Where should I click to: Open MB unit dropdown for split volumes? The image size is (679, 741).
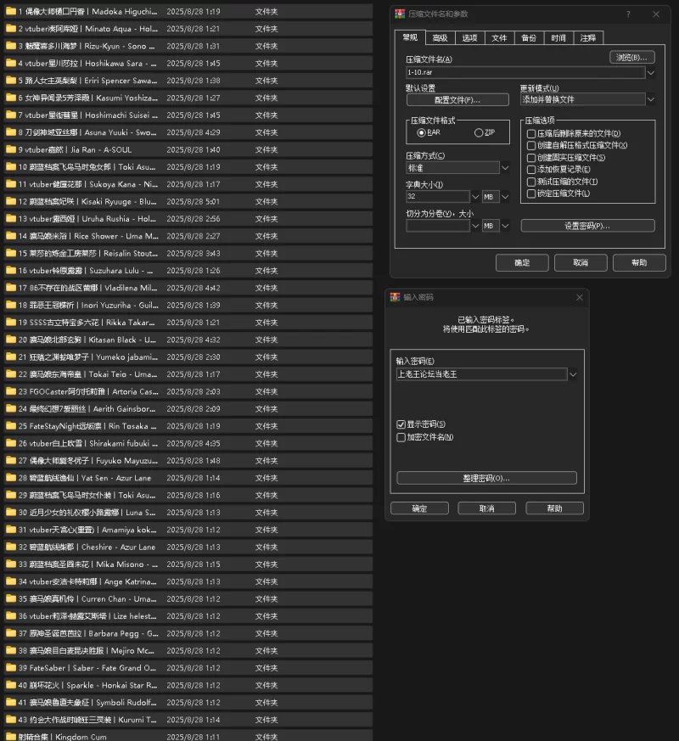[x=505, y=226]
